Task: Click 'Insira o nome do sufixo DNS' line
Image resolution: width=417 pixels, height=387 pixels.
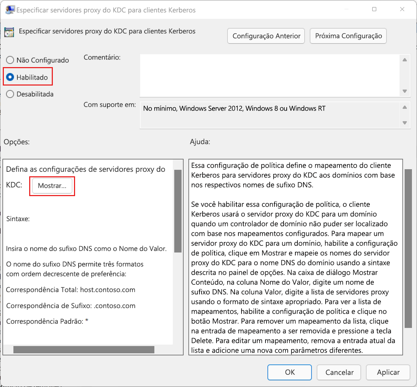Action: click(86, 249)
